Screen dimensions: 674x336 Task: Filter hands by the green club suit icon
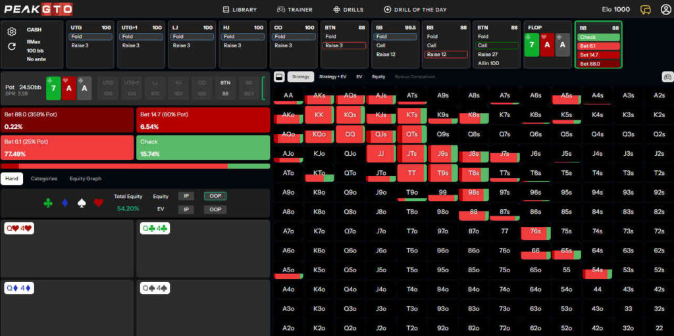point(48,203)
